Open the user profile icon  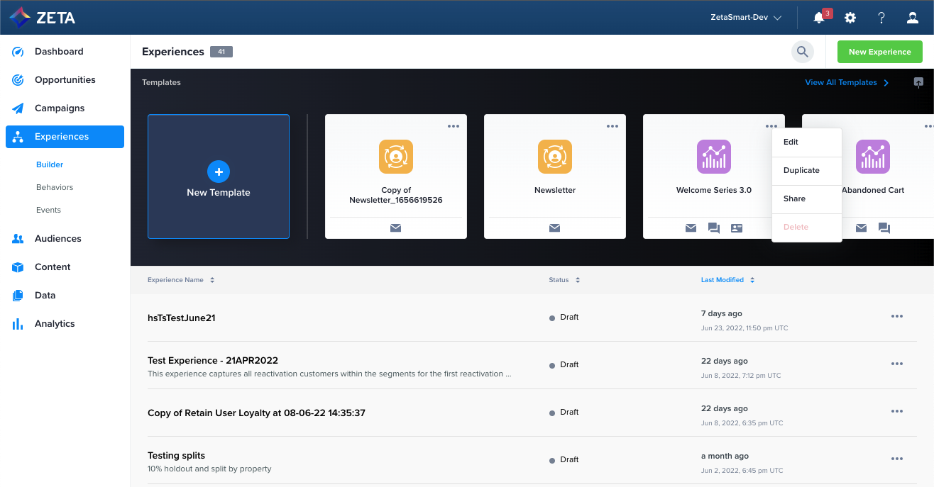click(x=913, y=18)
